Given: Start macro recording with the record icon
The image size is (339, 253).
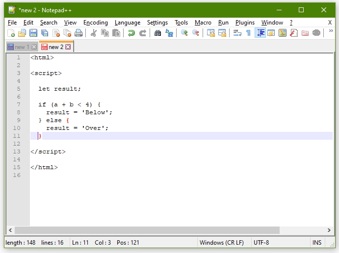Looking at the screenshot, I should click(x=316, y=33).
